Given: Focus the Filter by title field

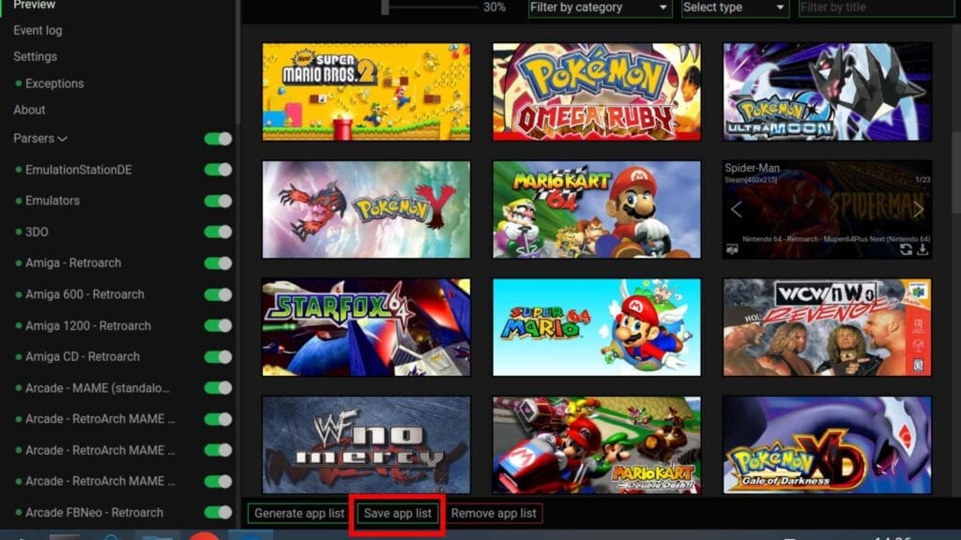Looking at the screenshot, I should [877, 7].
